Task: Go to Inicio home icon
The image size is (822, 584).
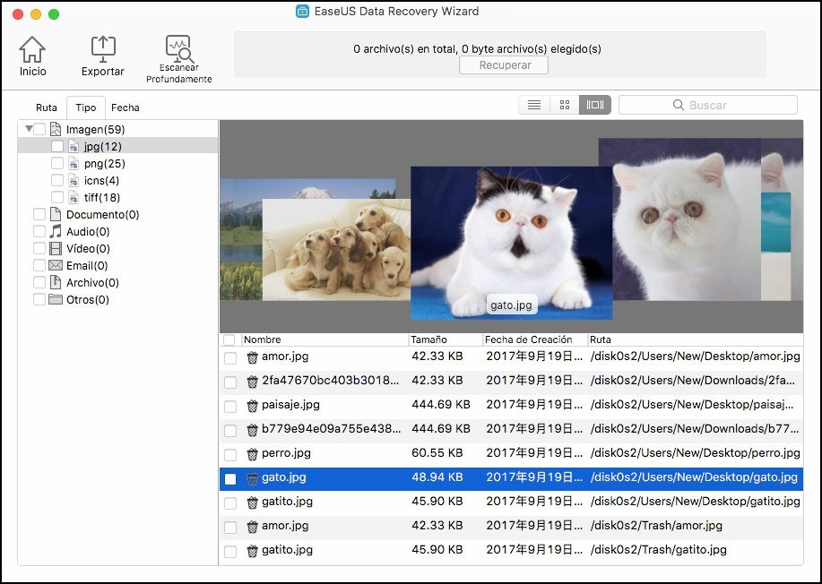Action: tap(32, 50)
